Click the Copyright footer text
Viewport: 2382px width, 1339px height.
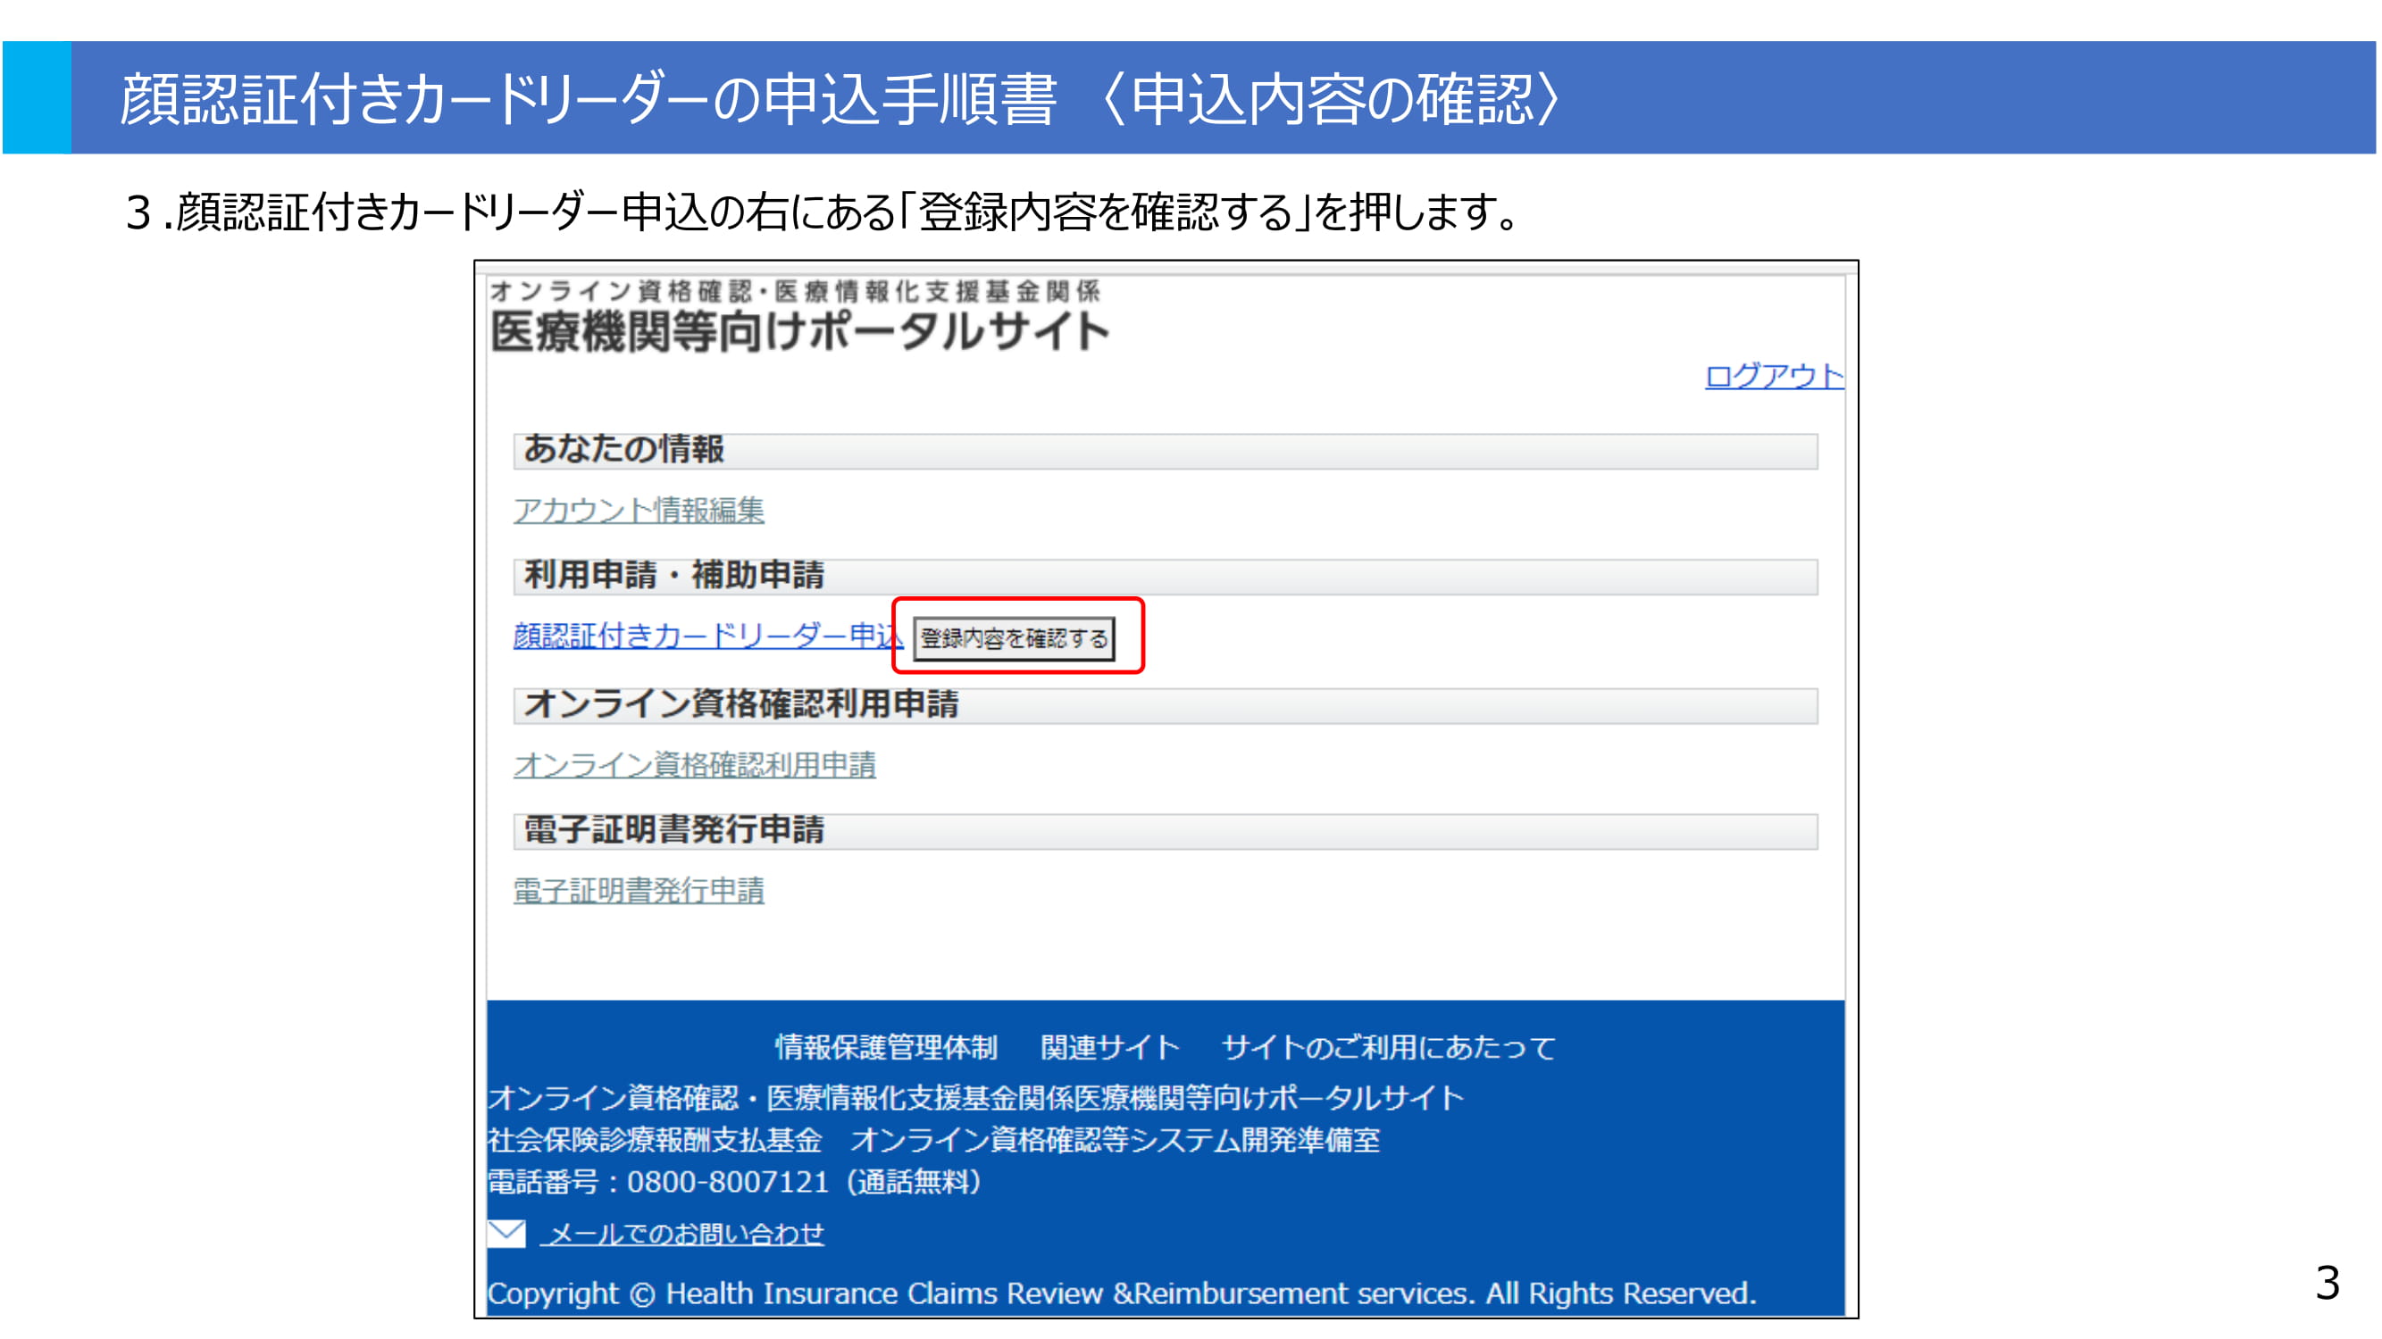click(1122, 1293)
